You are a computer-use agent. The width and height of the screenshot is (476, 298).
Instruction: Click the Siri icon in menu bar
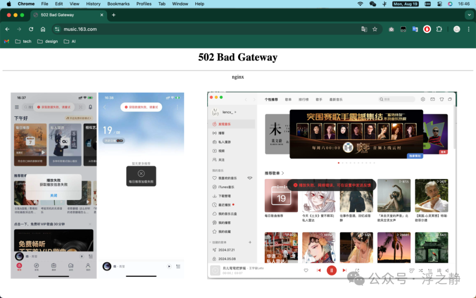click(x=450, y=4)
